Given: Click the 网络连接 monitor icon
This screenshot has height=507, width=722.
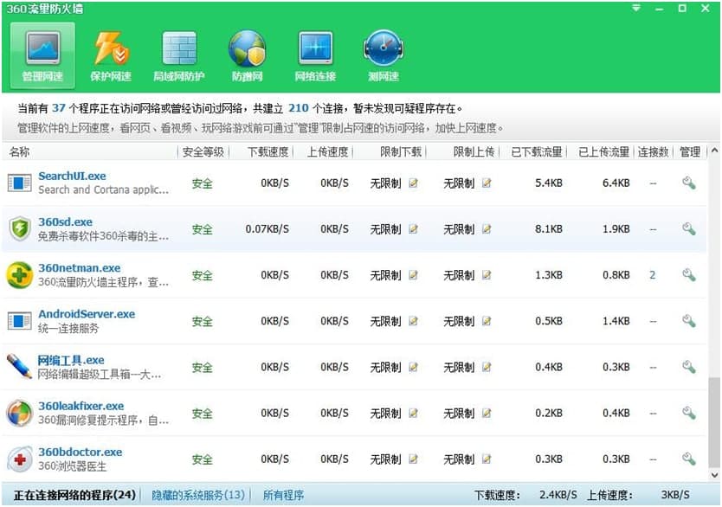Looking at the screenshot, I should [x=315, y=55].
